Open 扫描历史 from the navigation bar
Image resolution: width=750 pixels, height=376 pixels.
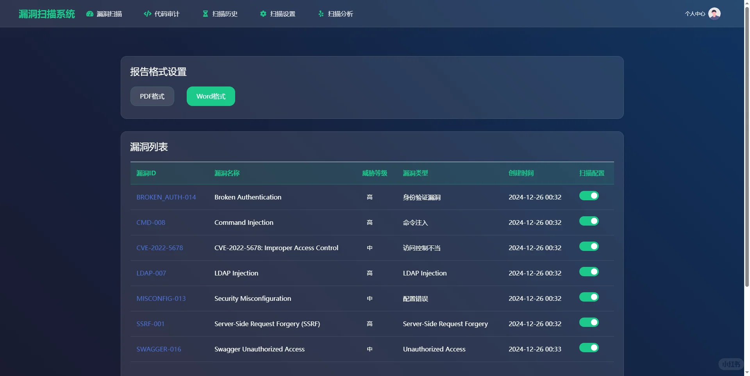(220, 14)
